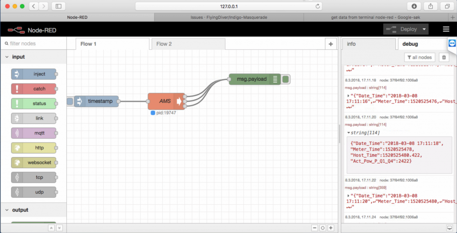Add a new flow tab

pyautogui.click(x=330, y=44)
